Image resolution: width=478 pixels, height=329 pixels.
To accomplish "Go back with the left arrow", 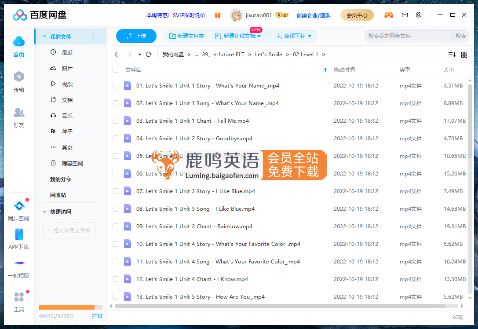I will tap(116, 55).
